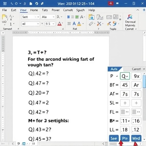
Task: Click the 45 value in BT row
Action: pos(125,85)
